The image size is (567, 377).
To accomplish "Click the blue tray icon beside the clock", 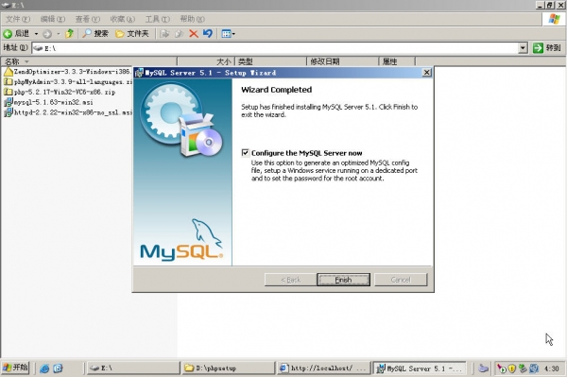I will 534,368.
